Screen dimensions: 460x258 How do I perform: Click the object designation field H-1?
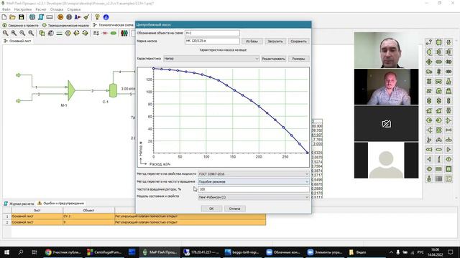[x=212, y=33]
